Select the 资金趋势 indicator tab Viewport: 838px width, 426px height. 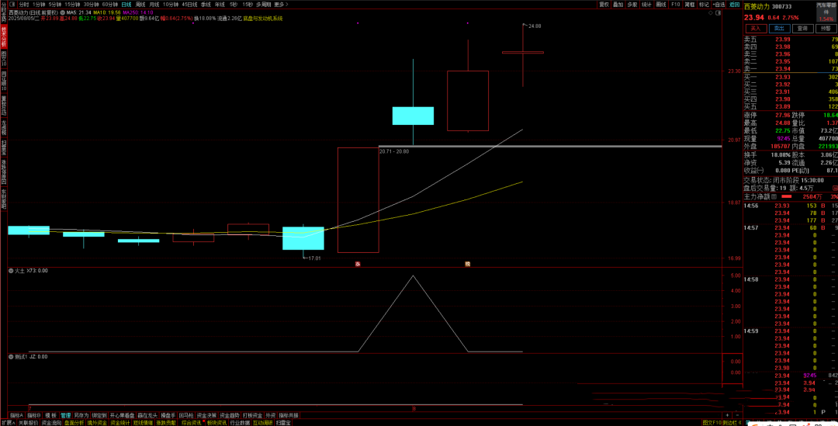[229, 415]
